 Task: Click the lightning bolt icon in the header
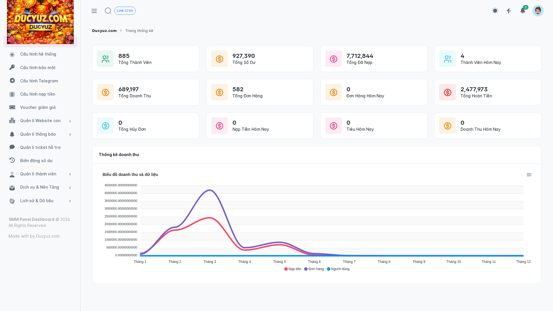[x=509, y=11]
